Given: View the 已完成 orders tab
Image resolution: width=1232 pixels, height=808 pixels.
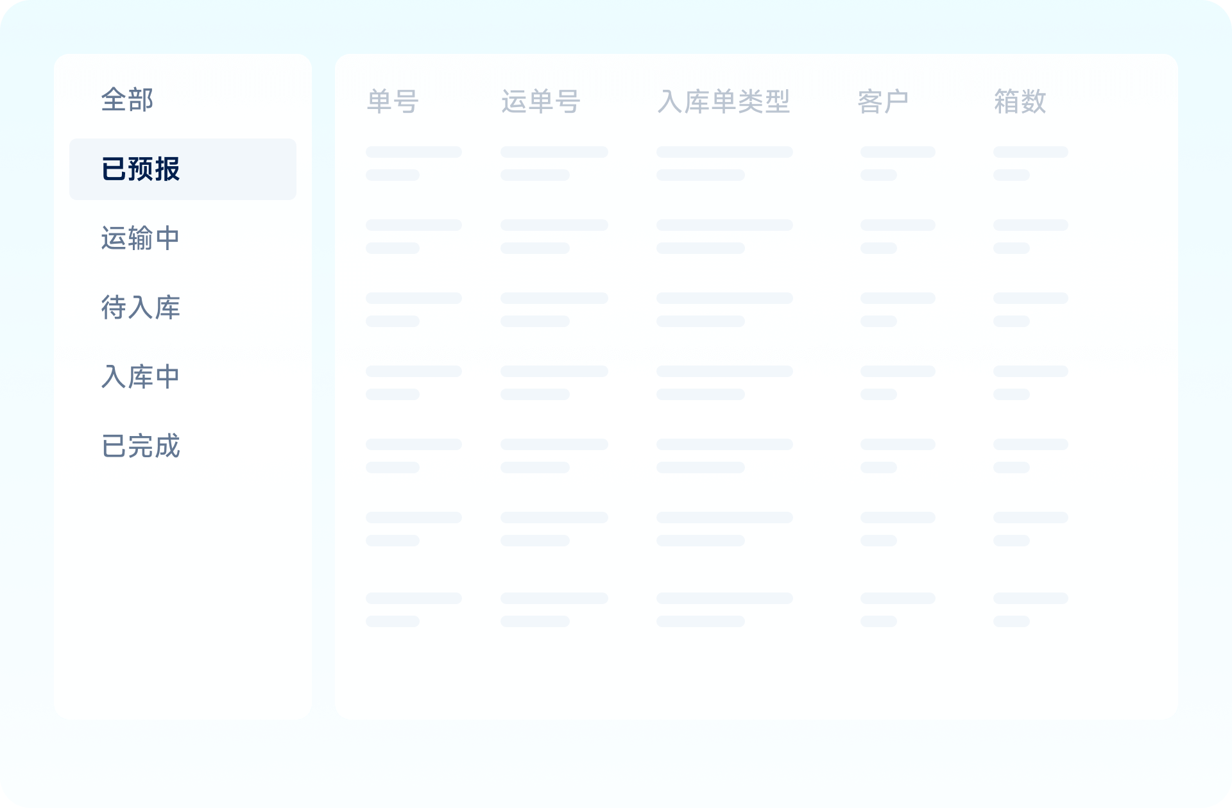Looking at the screenshot, I should click(x=141, y=446).
